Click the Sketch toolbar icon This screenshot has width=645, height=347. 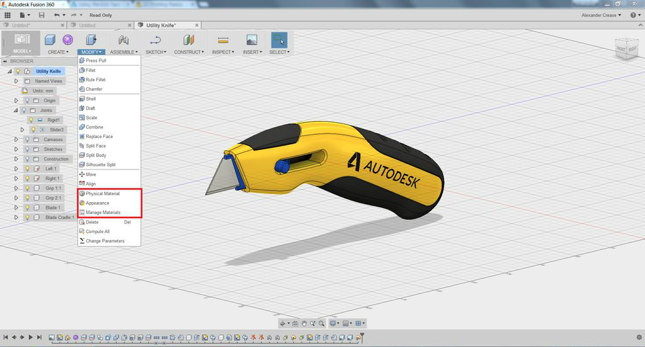pyautogui.click(x=156, y=40)
